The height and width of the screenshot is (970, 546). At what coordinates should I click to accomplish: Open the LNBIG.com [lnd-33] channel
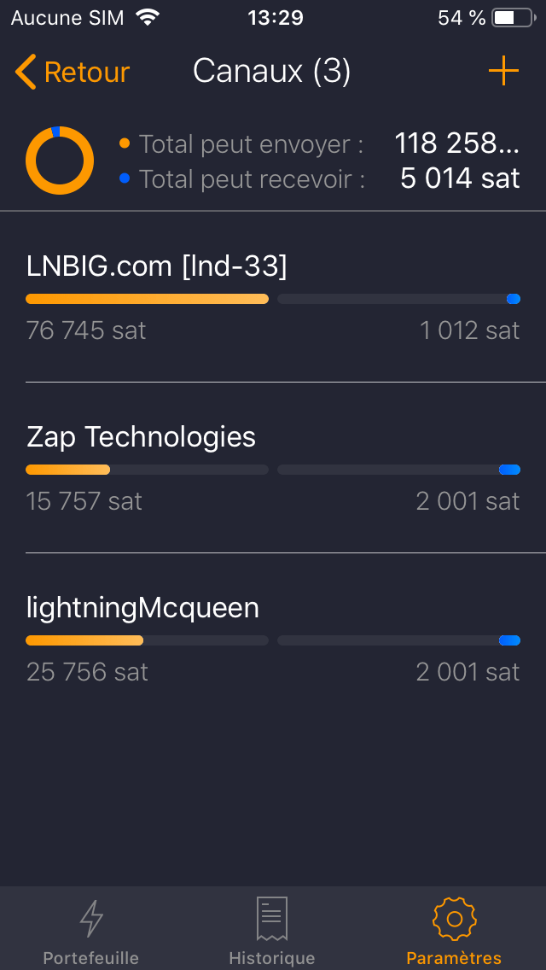tap(157, 266)
